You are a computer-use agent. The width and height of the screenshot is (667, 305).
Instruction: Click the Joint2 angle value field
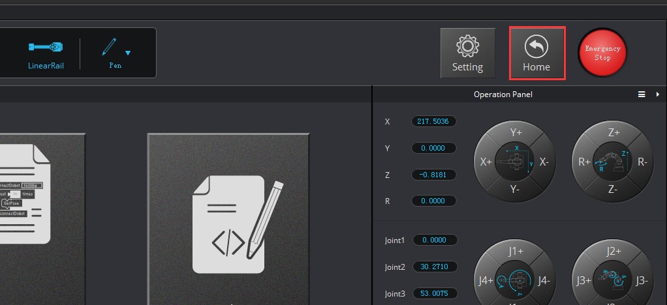[433, 267]
